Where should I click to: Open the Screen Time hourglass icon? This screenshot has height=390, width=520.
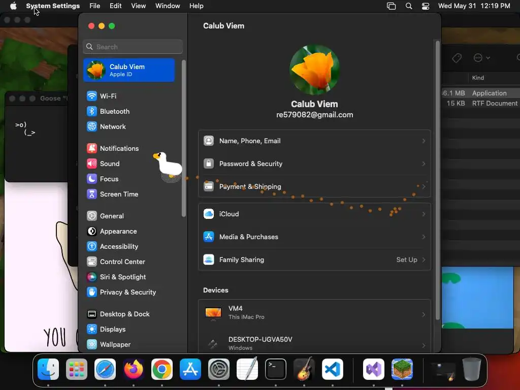(x=91, y=194)
